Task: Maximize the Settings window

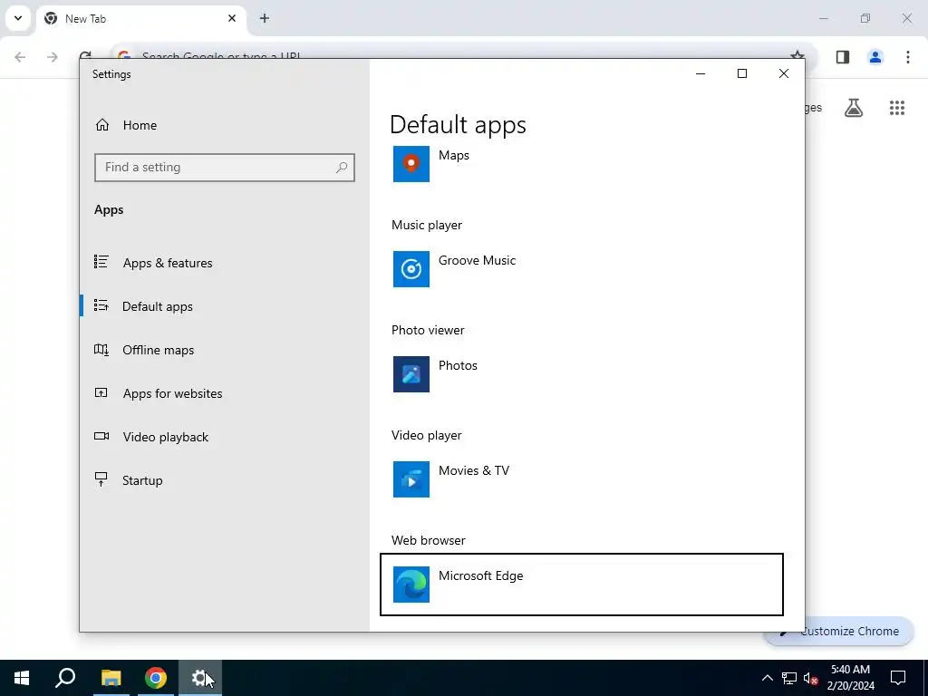Action: 742,73
